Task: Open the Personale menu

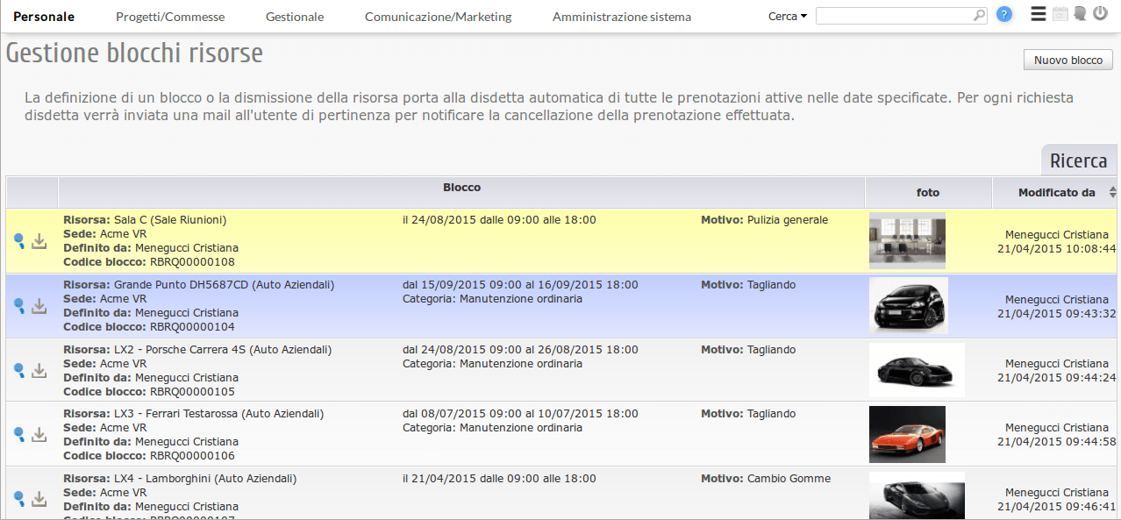Action: tap(44, 17)
